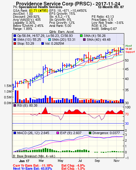The width and height of the screenshot is (136, 170).
Task: Click the Discount: 249.92% value
Action: 26,17
